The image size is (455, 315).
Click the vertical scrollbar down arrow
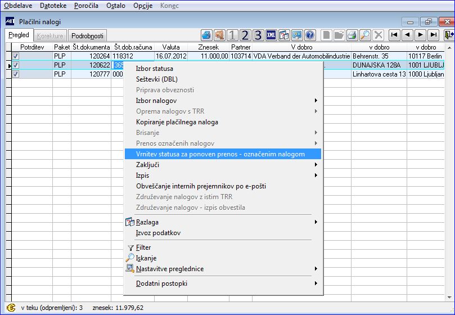tap(449, 298)
